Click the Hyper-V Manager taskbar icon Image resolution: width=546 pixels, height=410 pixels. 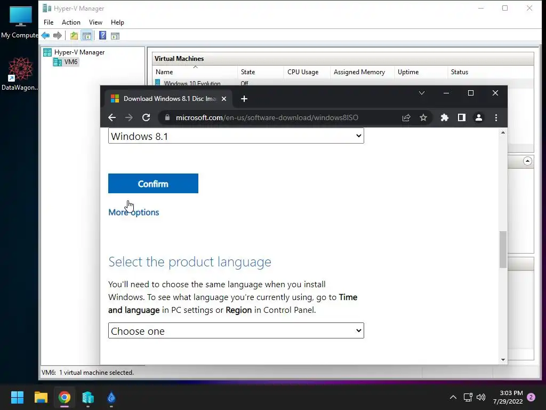click(88, 397)
